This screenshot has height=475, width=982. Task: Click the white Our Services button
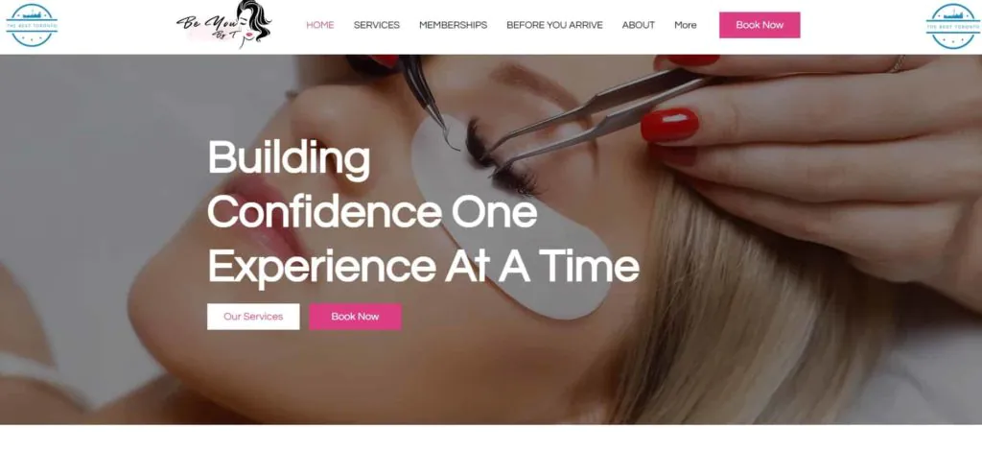pos(253,317)
